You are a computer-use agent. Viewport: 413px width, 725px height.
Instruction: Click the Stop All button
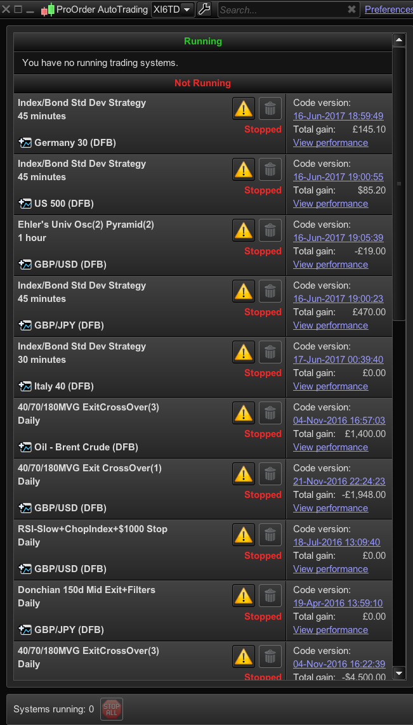[x=112, y=709]
